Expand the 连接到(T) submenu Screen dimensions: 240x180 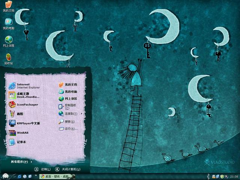(x=70, y=114)
